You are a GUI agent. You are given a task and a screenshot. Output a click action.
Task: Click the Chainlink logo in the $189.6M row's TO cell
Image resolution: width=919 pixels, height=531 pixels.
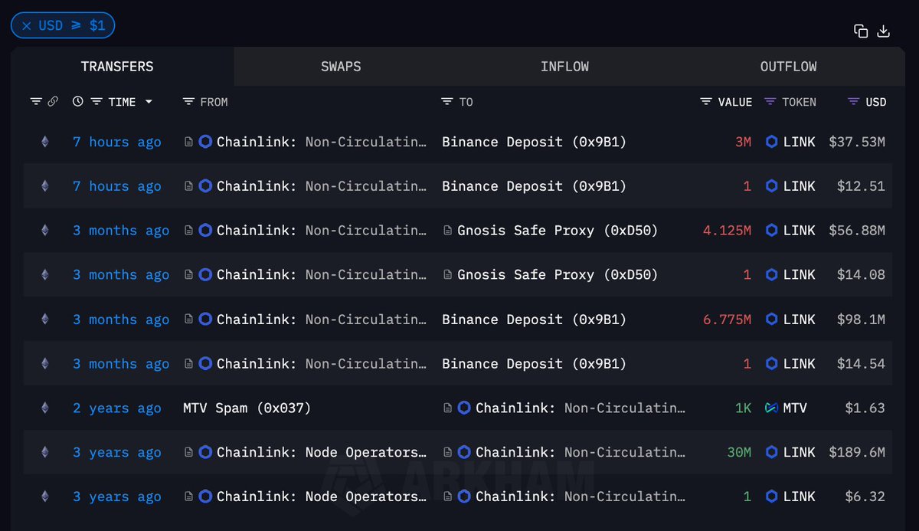point(464,453)
